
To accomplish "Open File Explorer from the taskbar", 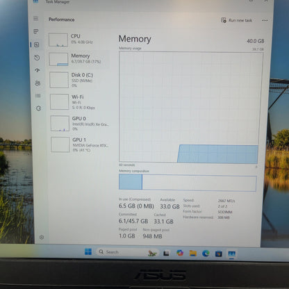I will click(193, 254).
